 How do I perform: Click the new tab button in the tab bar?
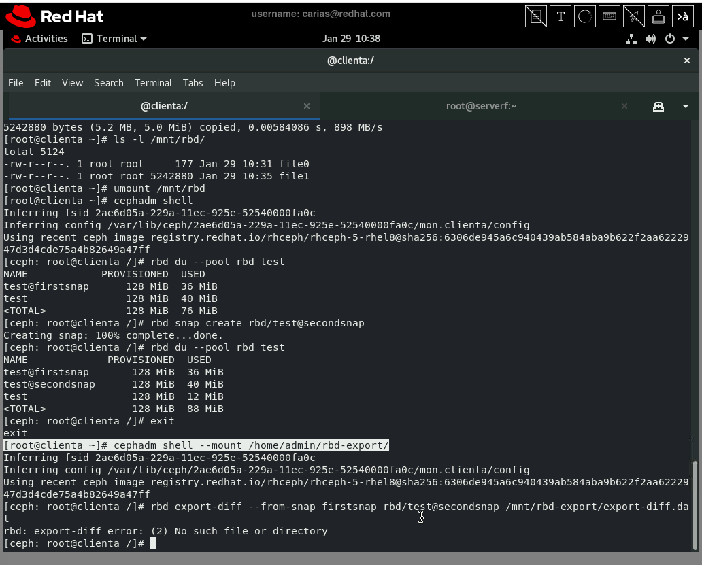point(658,106)
